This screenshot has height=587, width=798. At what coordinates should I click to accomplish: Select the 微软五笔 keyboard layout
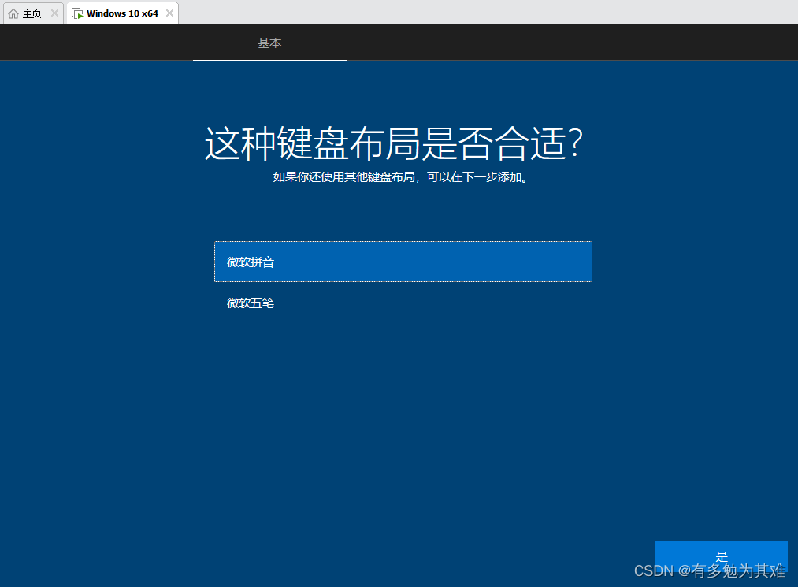[403, 303]
